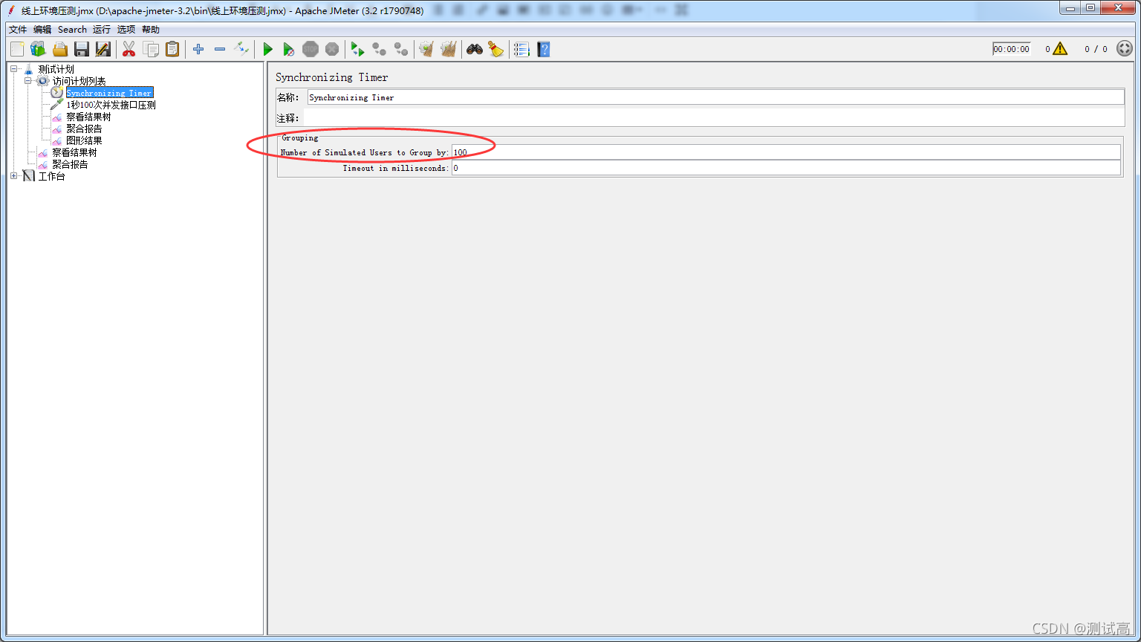Expand the 工作台 tree node

pos(13,176)
